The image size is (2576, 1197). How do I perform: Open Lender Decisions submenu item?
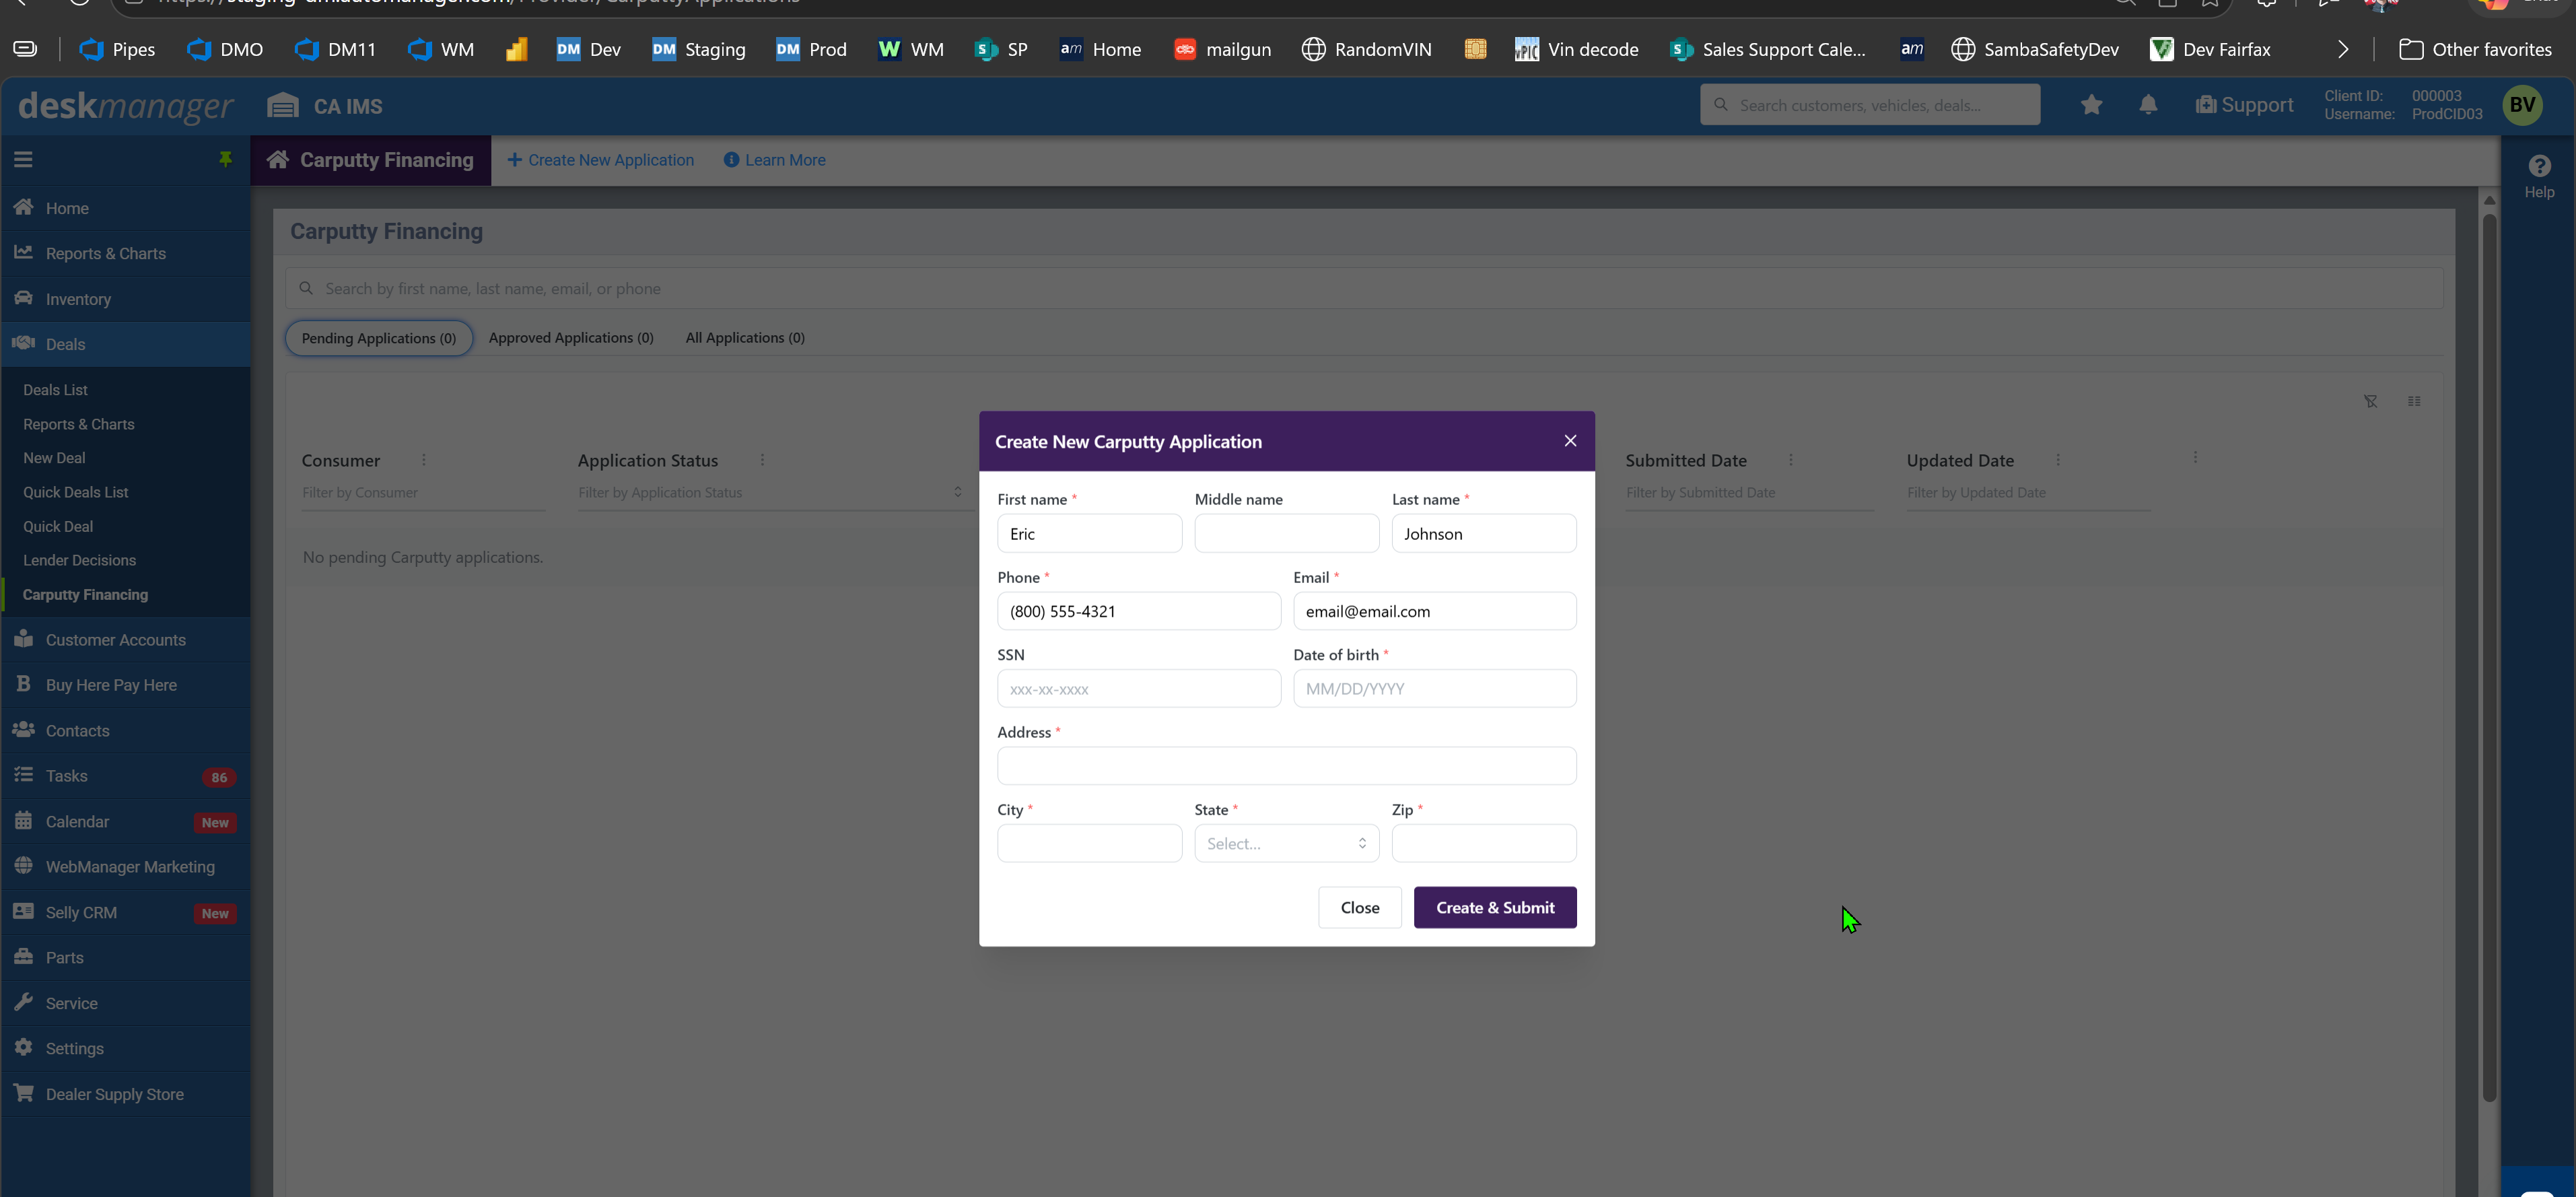pos(80,560)
